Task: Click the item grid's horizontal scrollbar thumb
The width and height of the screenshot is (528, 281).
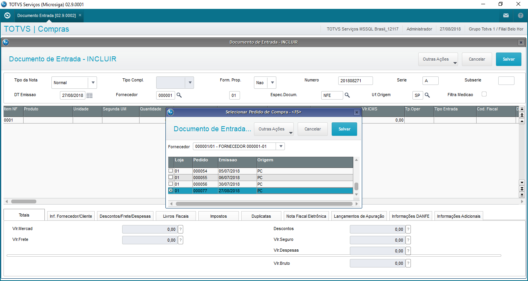Action: pos(24,201)
